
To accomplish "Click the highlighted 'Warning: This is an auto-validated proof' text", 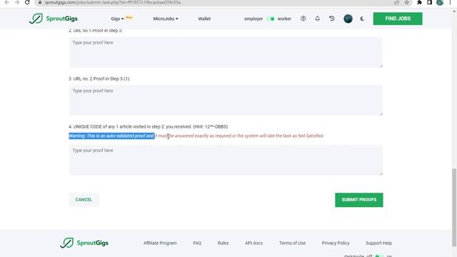I will (111, 136).
